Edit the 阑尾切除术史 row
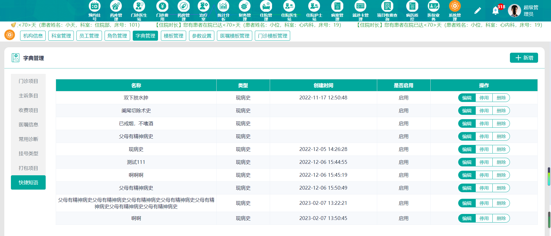The width and height of the screenshot is (551, 236). (467, 111)
